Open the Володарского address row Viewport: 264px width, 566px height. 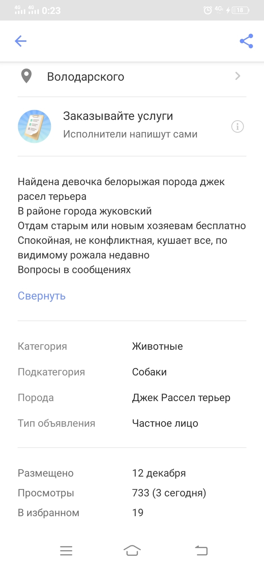[x=86, y=77]
